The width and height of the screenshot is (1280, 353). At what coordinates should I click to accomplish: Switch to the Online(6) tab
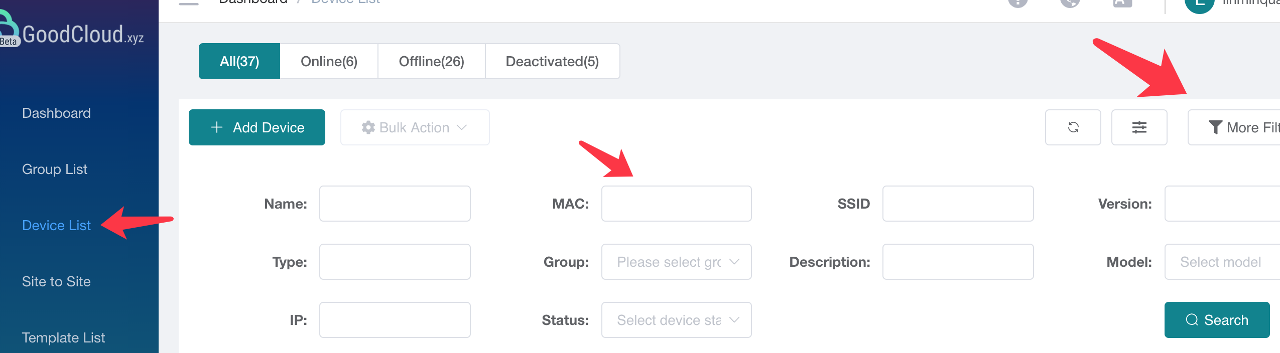[x=329, y=61]
